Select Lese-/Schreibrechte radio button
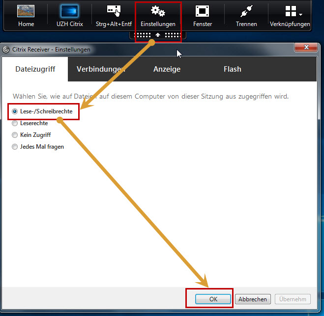Screen dimensions: 324x316 pyautogui.click(x=15, y=112)
